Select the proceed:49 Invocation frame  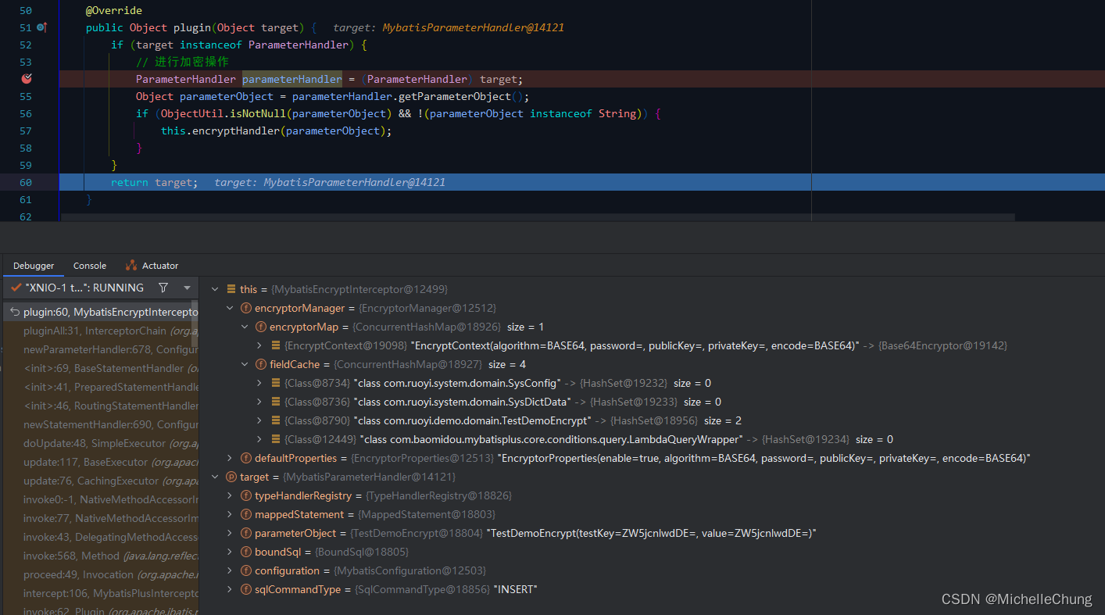[99, 574]
